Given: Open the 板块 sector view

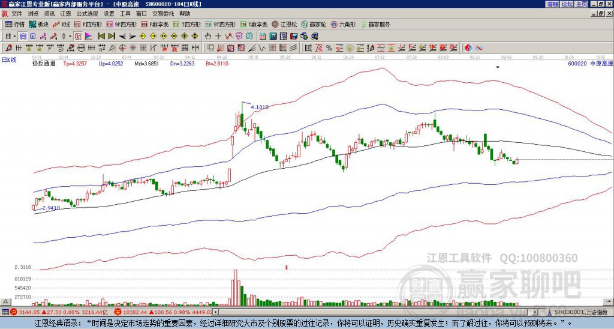Looking at the screenshot, I should (38, 24).
